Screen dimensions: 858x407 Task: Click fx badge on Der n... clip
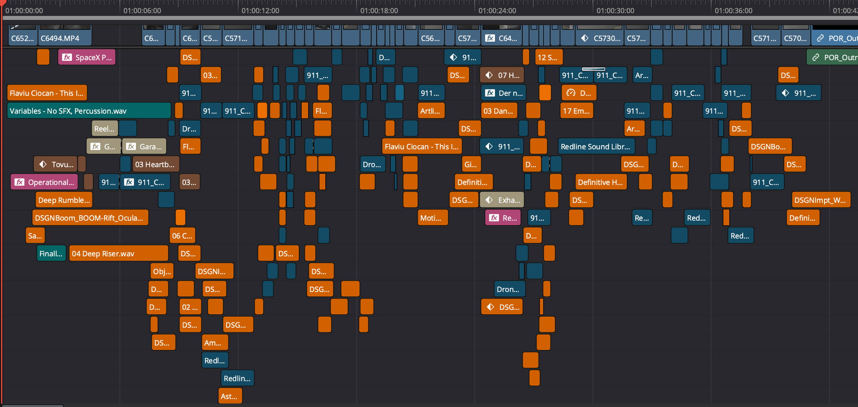point(490,93)
